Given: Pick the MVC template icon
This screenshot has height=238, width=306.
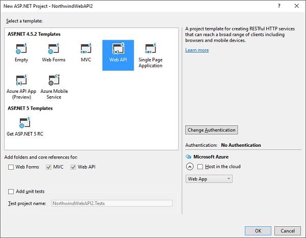Looking at the screenshot, I should [86, 49].
